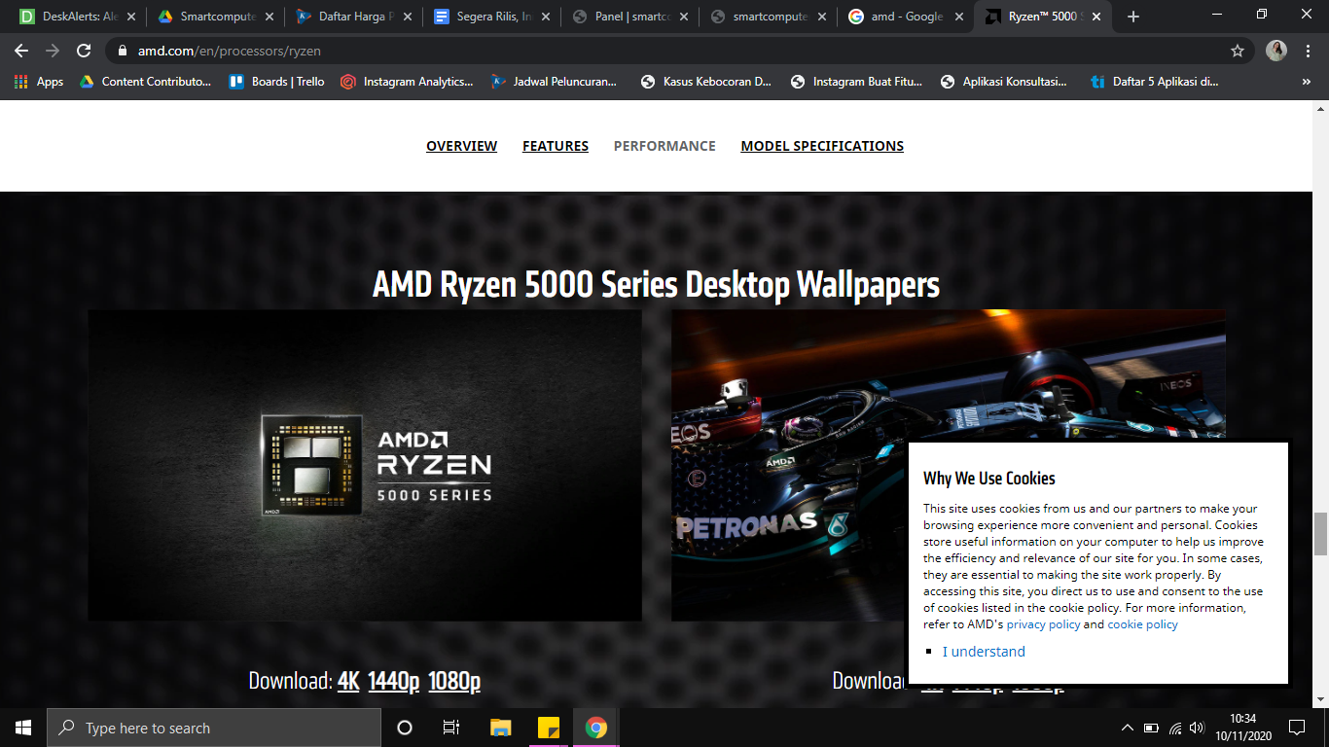Open the Instagram Analytics bookmark
The width and height of the screenshot is (1329, 747).
(407, 82)
